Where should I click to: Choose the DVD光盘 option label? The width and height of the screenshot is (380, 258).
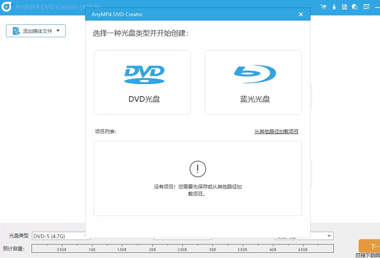pyautogui.click(x=144, y=100)
